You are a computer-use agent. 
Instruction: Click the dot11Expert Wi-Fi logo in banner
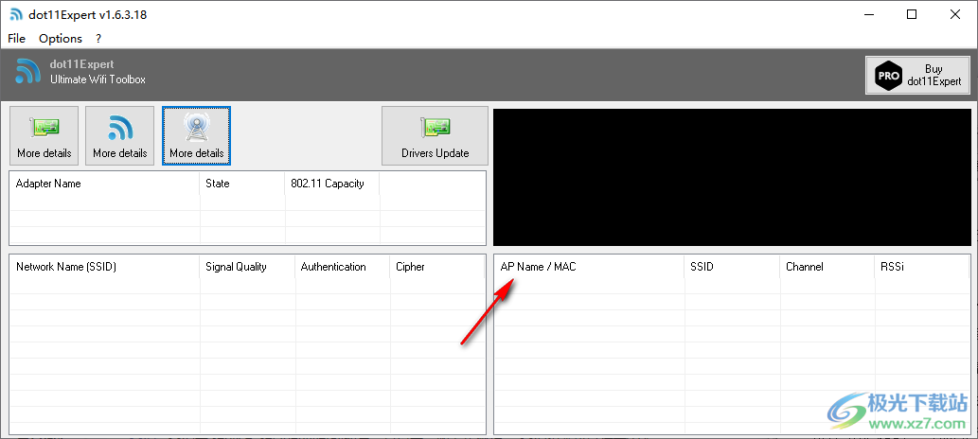tap(28, 71)
